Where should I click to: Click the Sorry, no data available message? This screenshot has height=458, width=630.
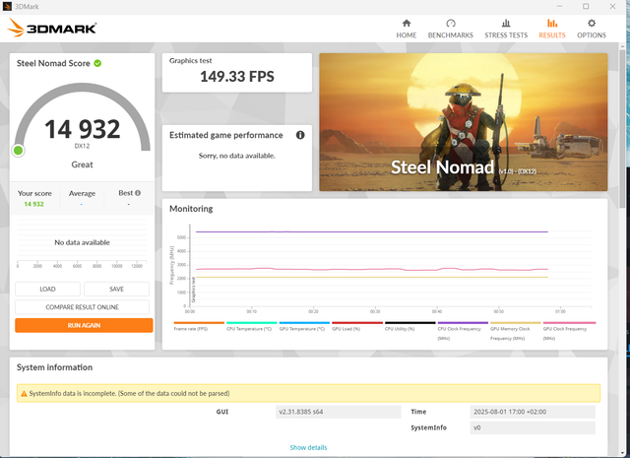237,156
